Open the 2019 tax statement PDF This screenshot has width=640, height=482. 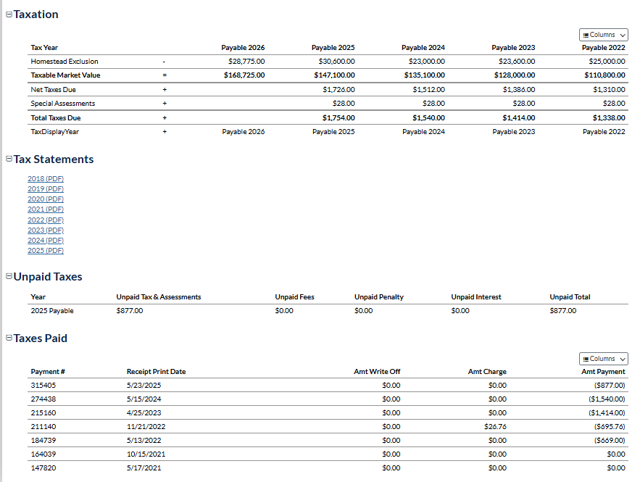pos(46,188)
